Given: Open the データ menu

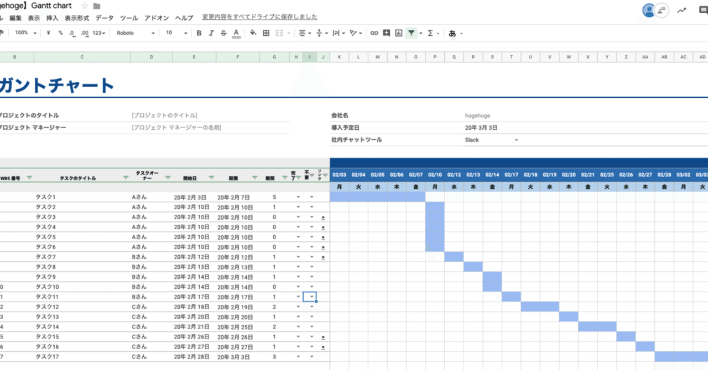Looking at the screenshot, I should [105, 18].
